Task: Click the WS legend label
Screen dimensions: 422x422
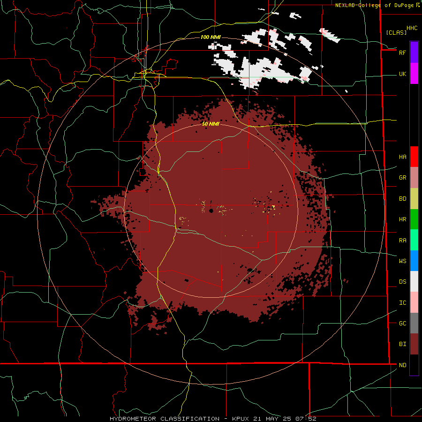Action: click(x=402, y=261)
